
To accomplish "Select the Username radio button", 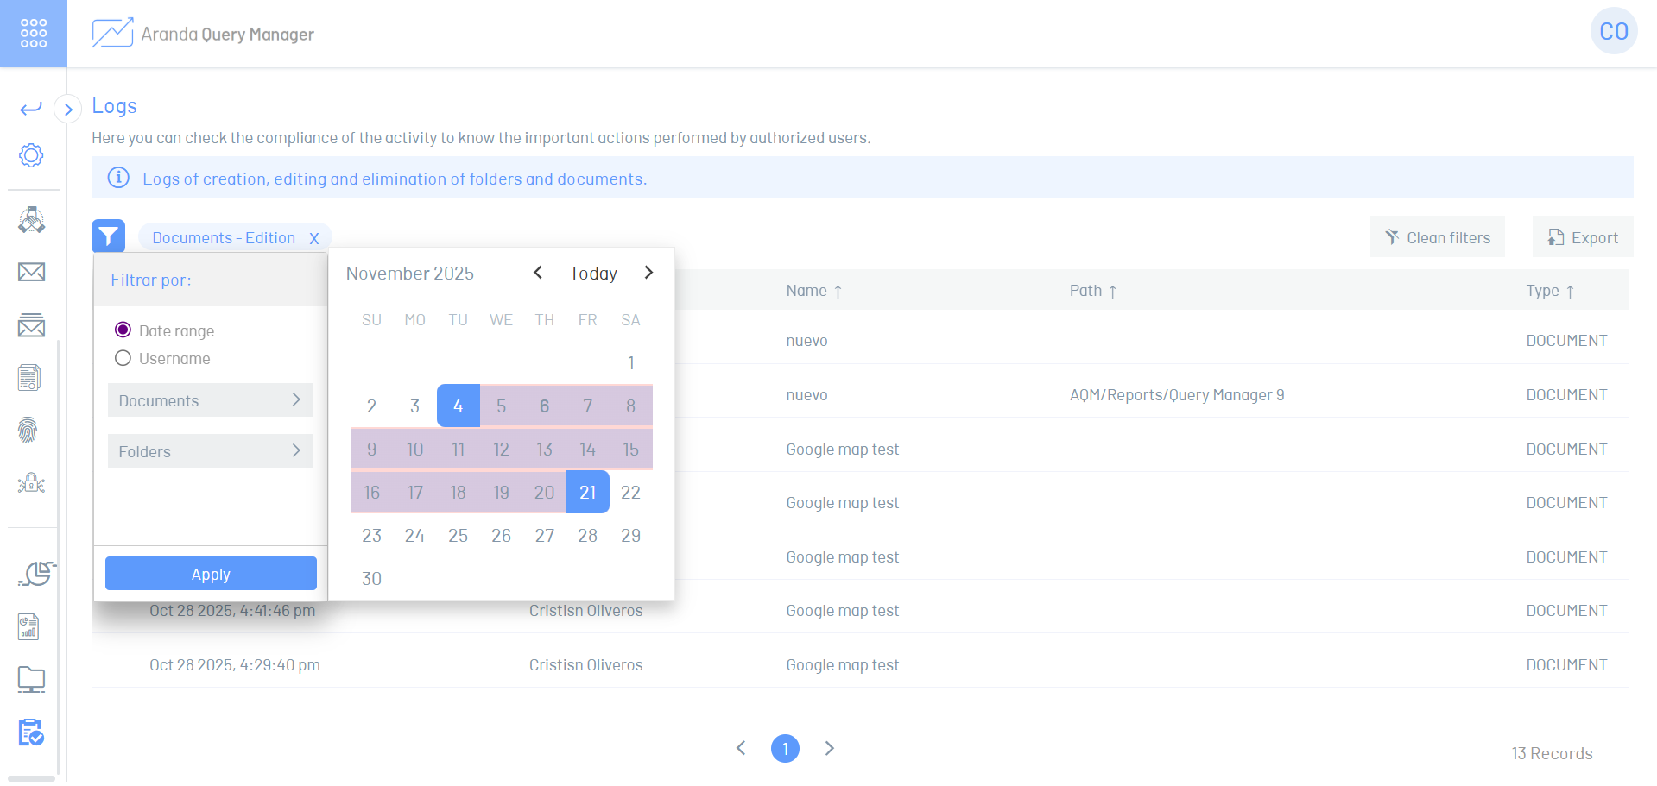I will tap(123, 358).
